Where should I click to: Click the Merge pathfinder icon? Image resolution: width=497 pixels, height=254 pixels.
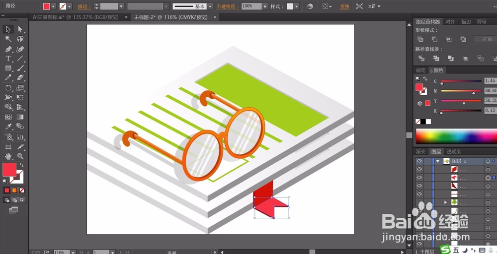[451, 58]
